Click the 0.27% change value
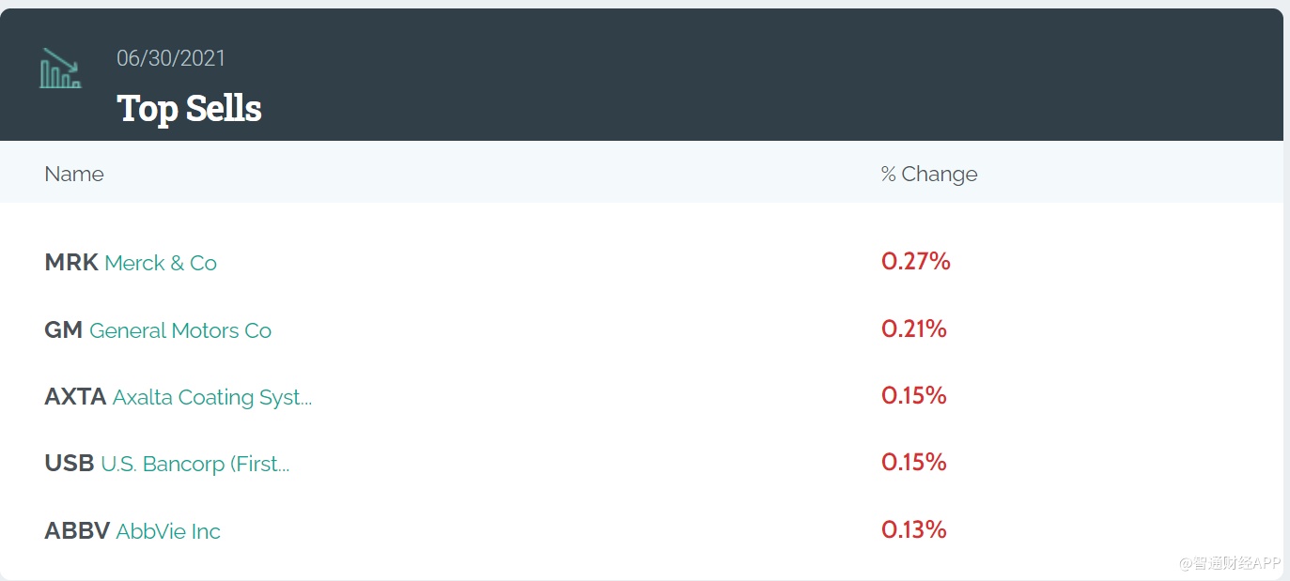The height and width of the screenshot is (581, 1290). point(915,261)
